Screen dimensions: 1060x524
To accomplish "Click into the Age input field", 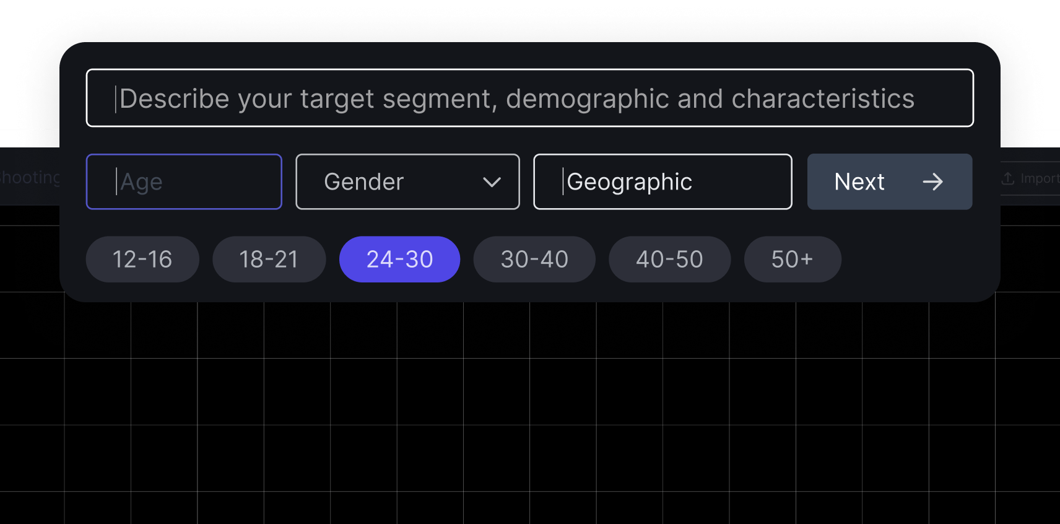I will pos(184,181).
